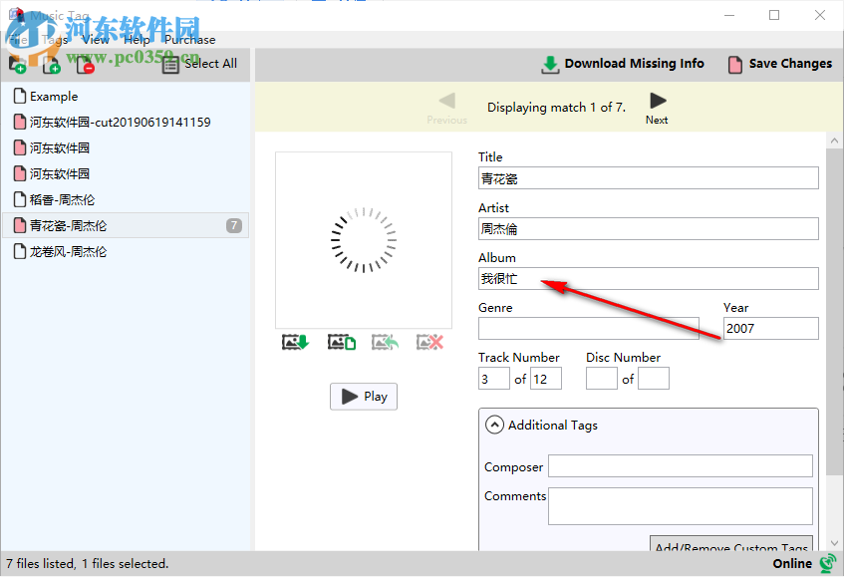Click Save Changes button
This screenshot has width=844, height=577.
(780, 64)
